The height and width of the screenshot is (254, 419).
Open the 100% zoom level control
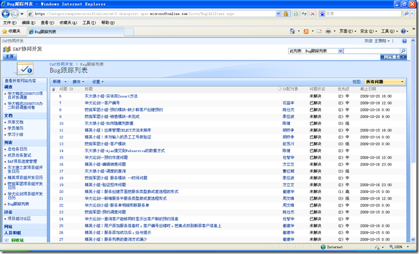point(399,247)
